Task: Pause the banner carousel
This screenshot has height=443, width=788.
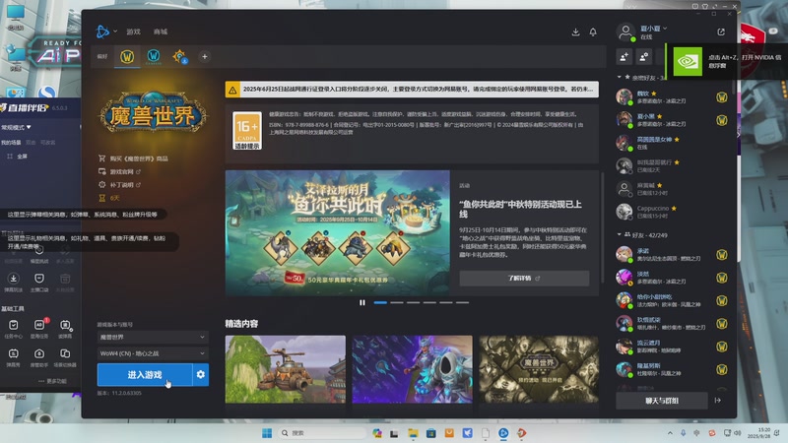Action: (362, 302)
